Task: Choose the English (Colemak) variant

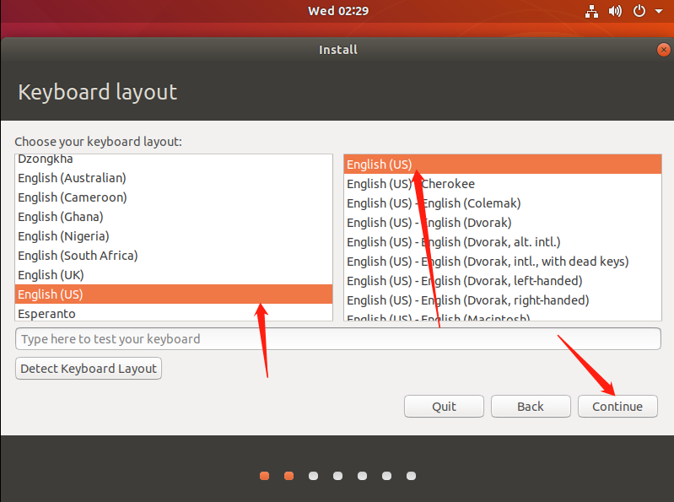Action: [503, 202]
